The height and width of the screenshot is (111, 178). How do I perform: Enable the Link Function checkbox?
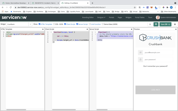click(x=90, y=24)
